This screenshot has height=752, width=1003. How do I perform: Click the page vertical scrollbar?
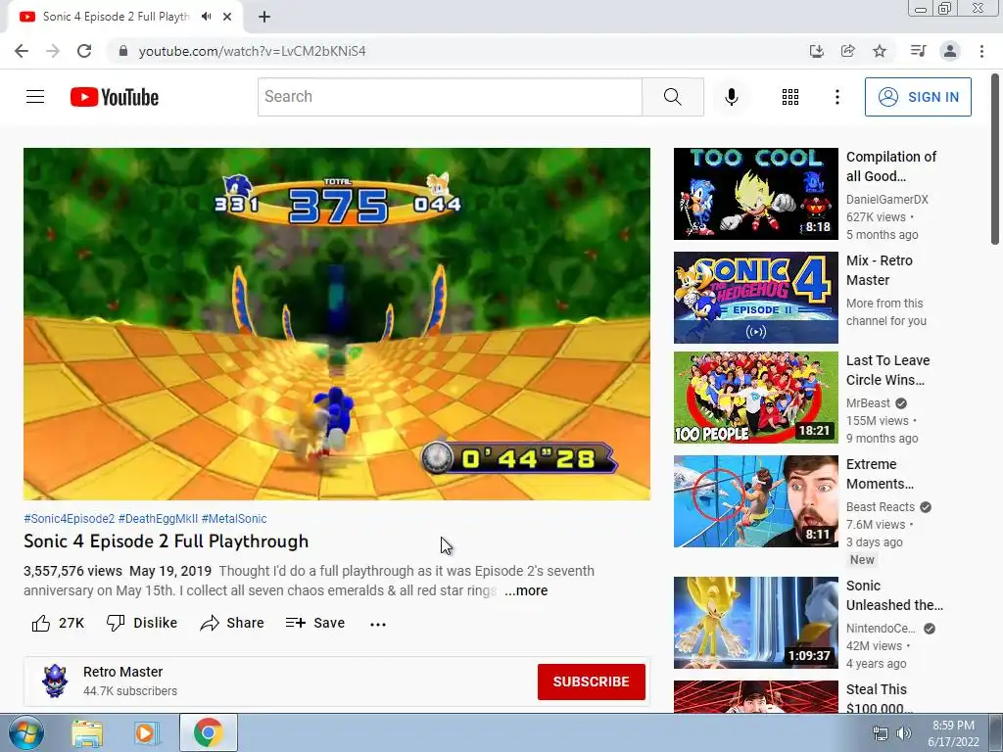click(x=995, y=158)
